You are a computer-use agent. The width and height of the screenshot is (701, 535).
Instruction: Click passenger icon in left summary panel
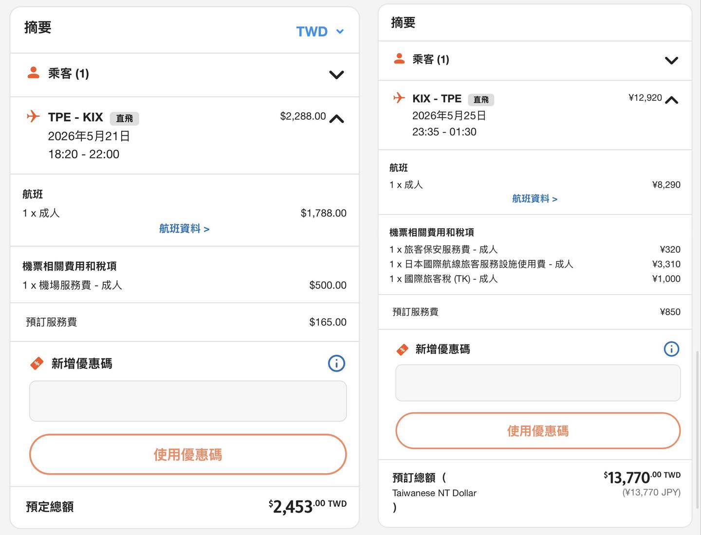pos(34,73)
